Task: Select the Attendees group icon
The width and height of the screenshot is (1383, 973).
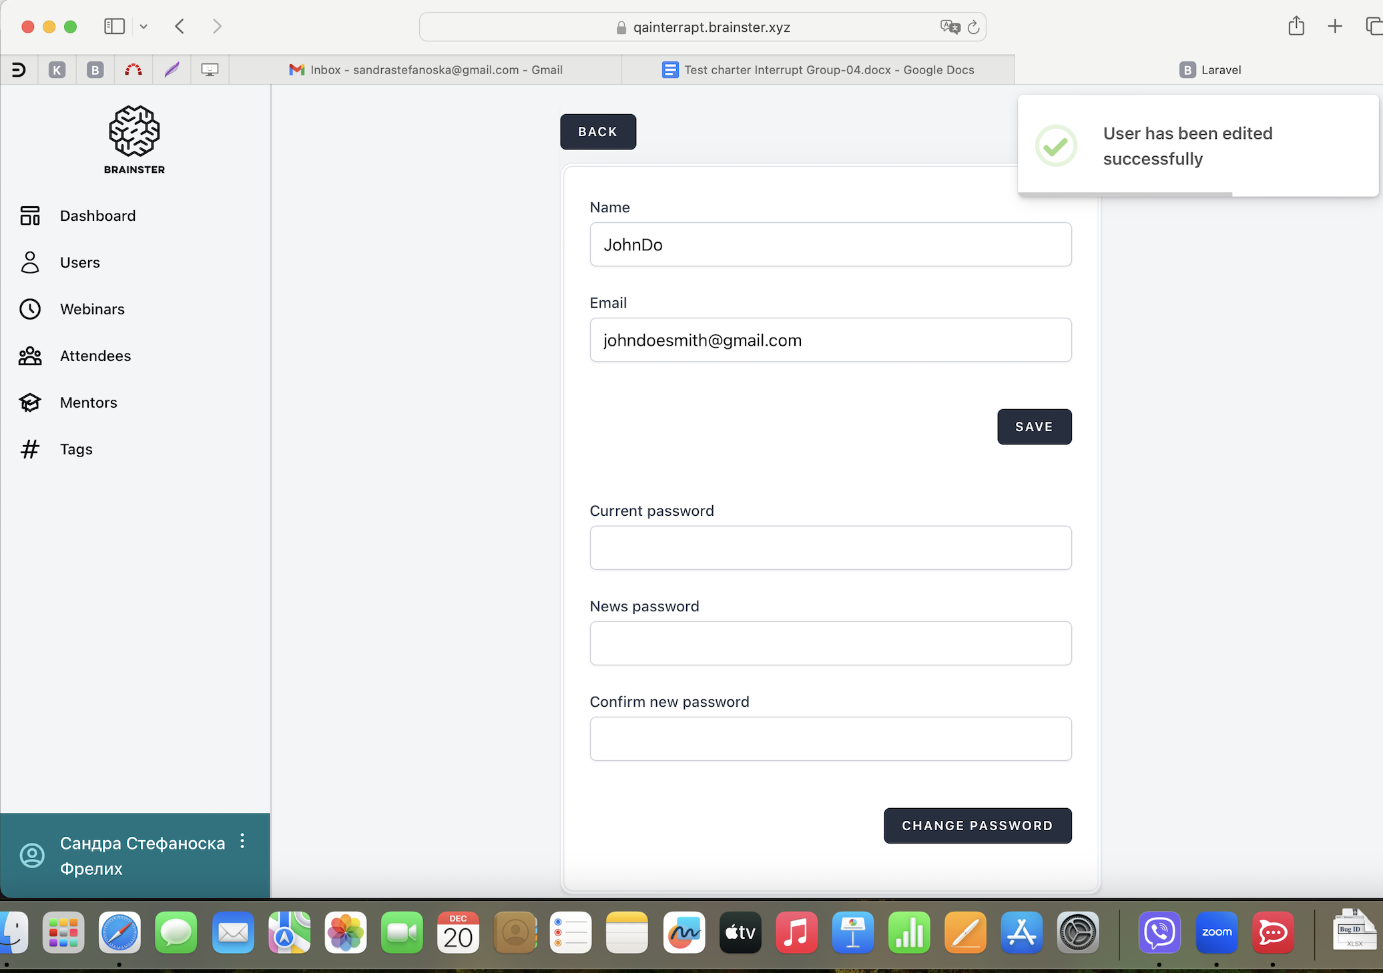Action: pos(30,356)
